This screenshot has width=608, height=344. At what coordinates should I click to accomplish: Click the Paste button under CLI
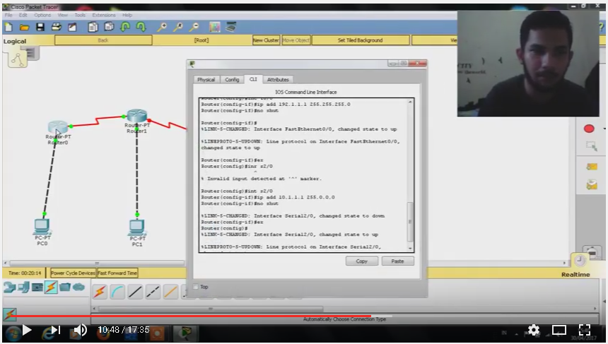pyautogui.click(x=397, y=261)
